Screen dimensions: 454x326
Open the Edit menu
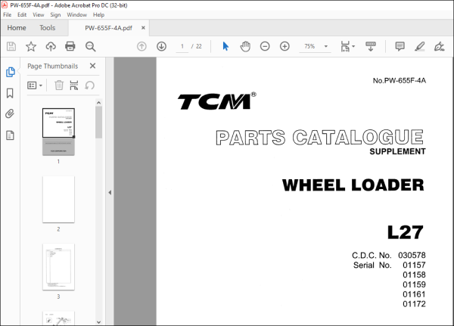pyautogui.click(x=22, y=15)
